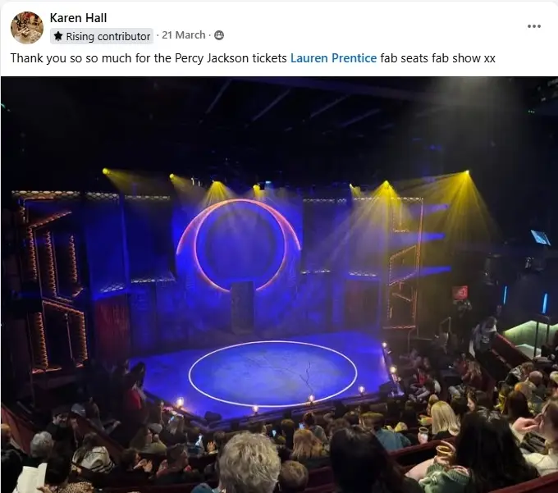Click the blonde woman in lower right of photo
Screen dimensions: 558x493
pyautogui.click(x=444, y=420)
